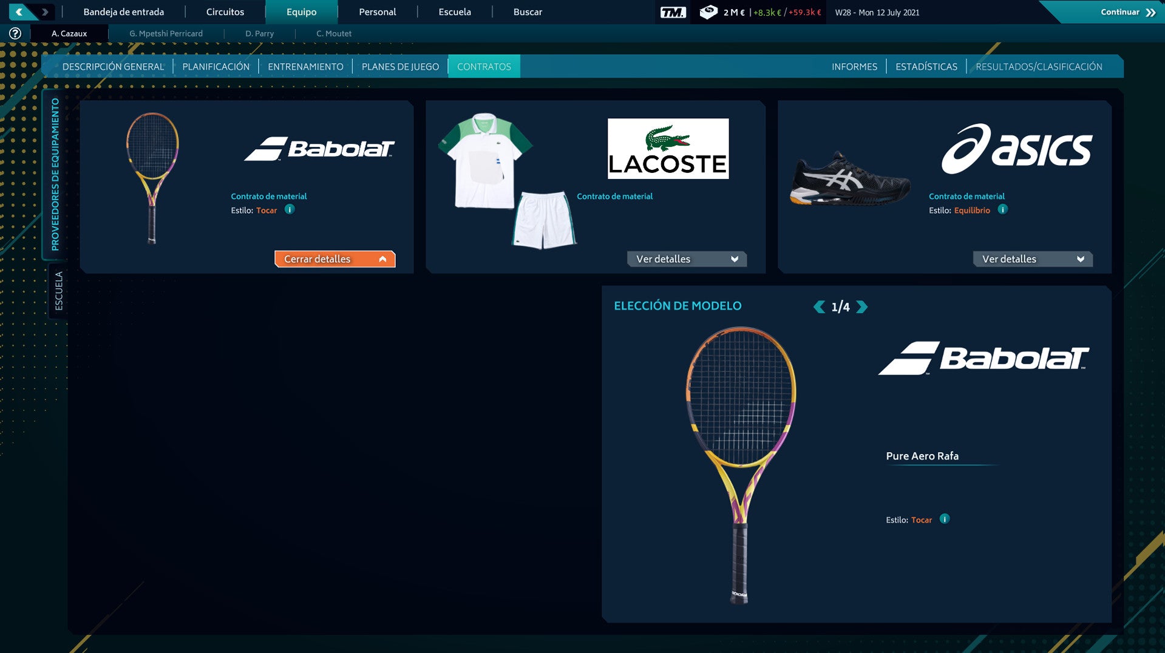Open the help question mark icon

[x=15, y=33]
